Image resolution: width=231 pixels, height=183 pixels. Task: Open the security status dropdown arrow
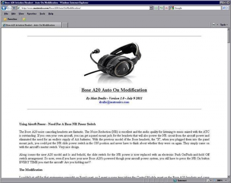click(x=211, y=181)
